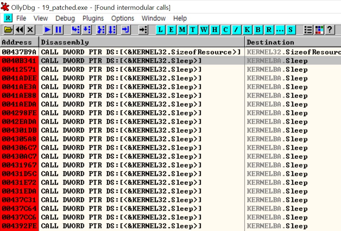Click the Step over toolbar icon
This screenshot has width=341, height=231.
click(x=87, y=30)
